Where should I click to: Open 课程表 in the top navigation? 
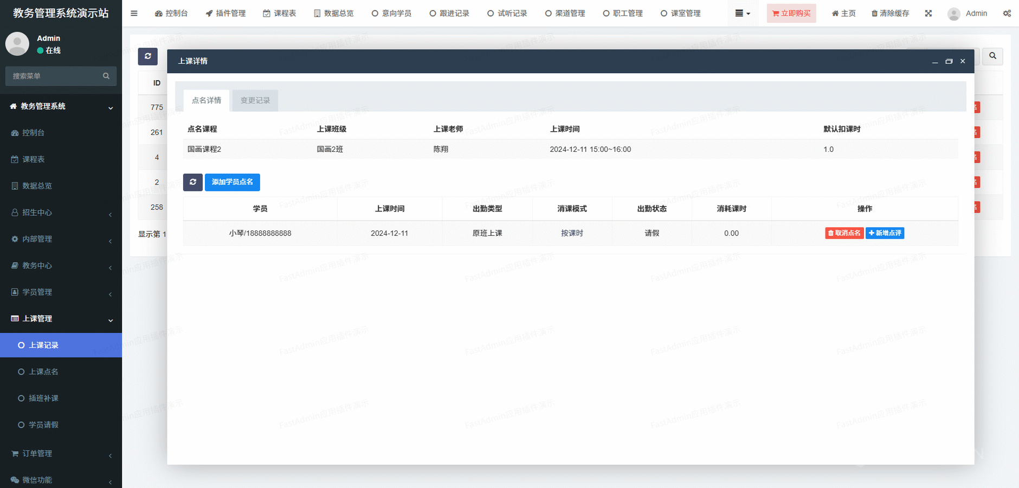280,14
